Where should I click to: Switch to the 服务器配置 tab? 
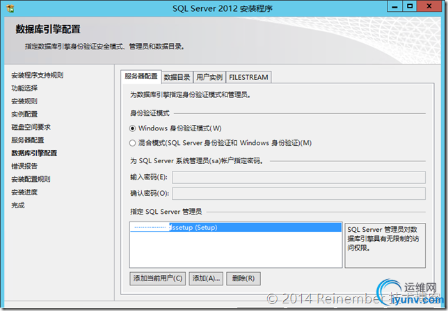click(x=141, y=76)
